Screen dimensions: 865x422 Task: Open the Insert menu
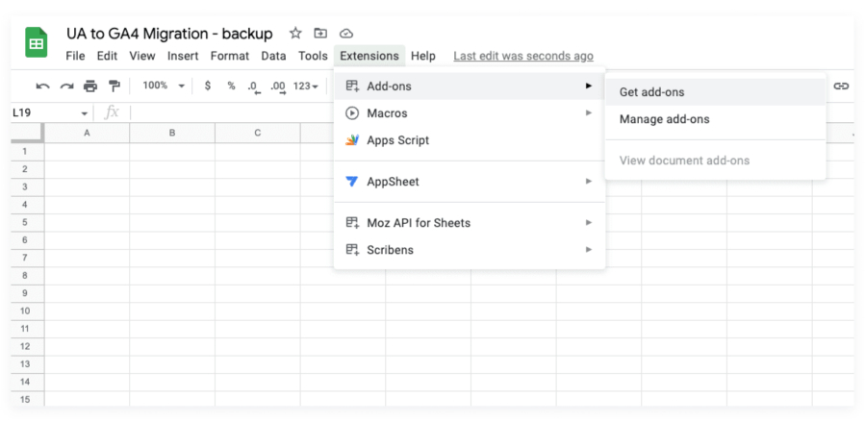[x=183, y=56]
